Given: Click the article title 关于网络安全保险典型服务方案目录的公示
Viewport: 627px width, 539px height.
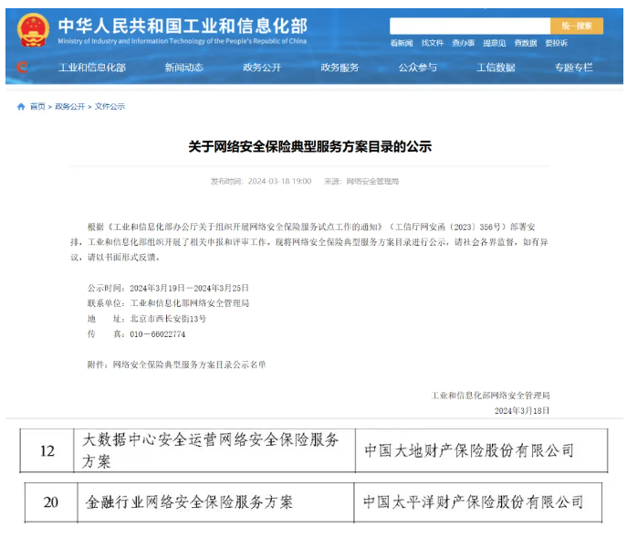Looking at the screenshot, I should (x=310, y=147).
